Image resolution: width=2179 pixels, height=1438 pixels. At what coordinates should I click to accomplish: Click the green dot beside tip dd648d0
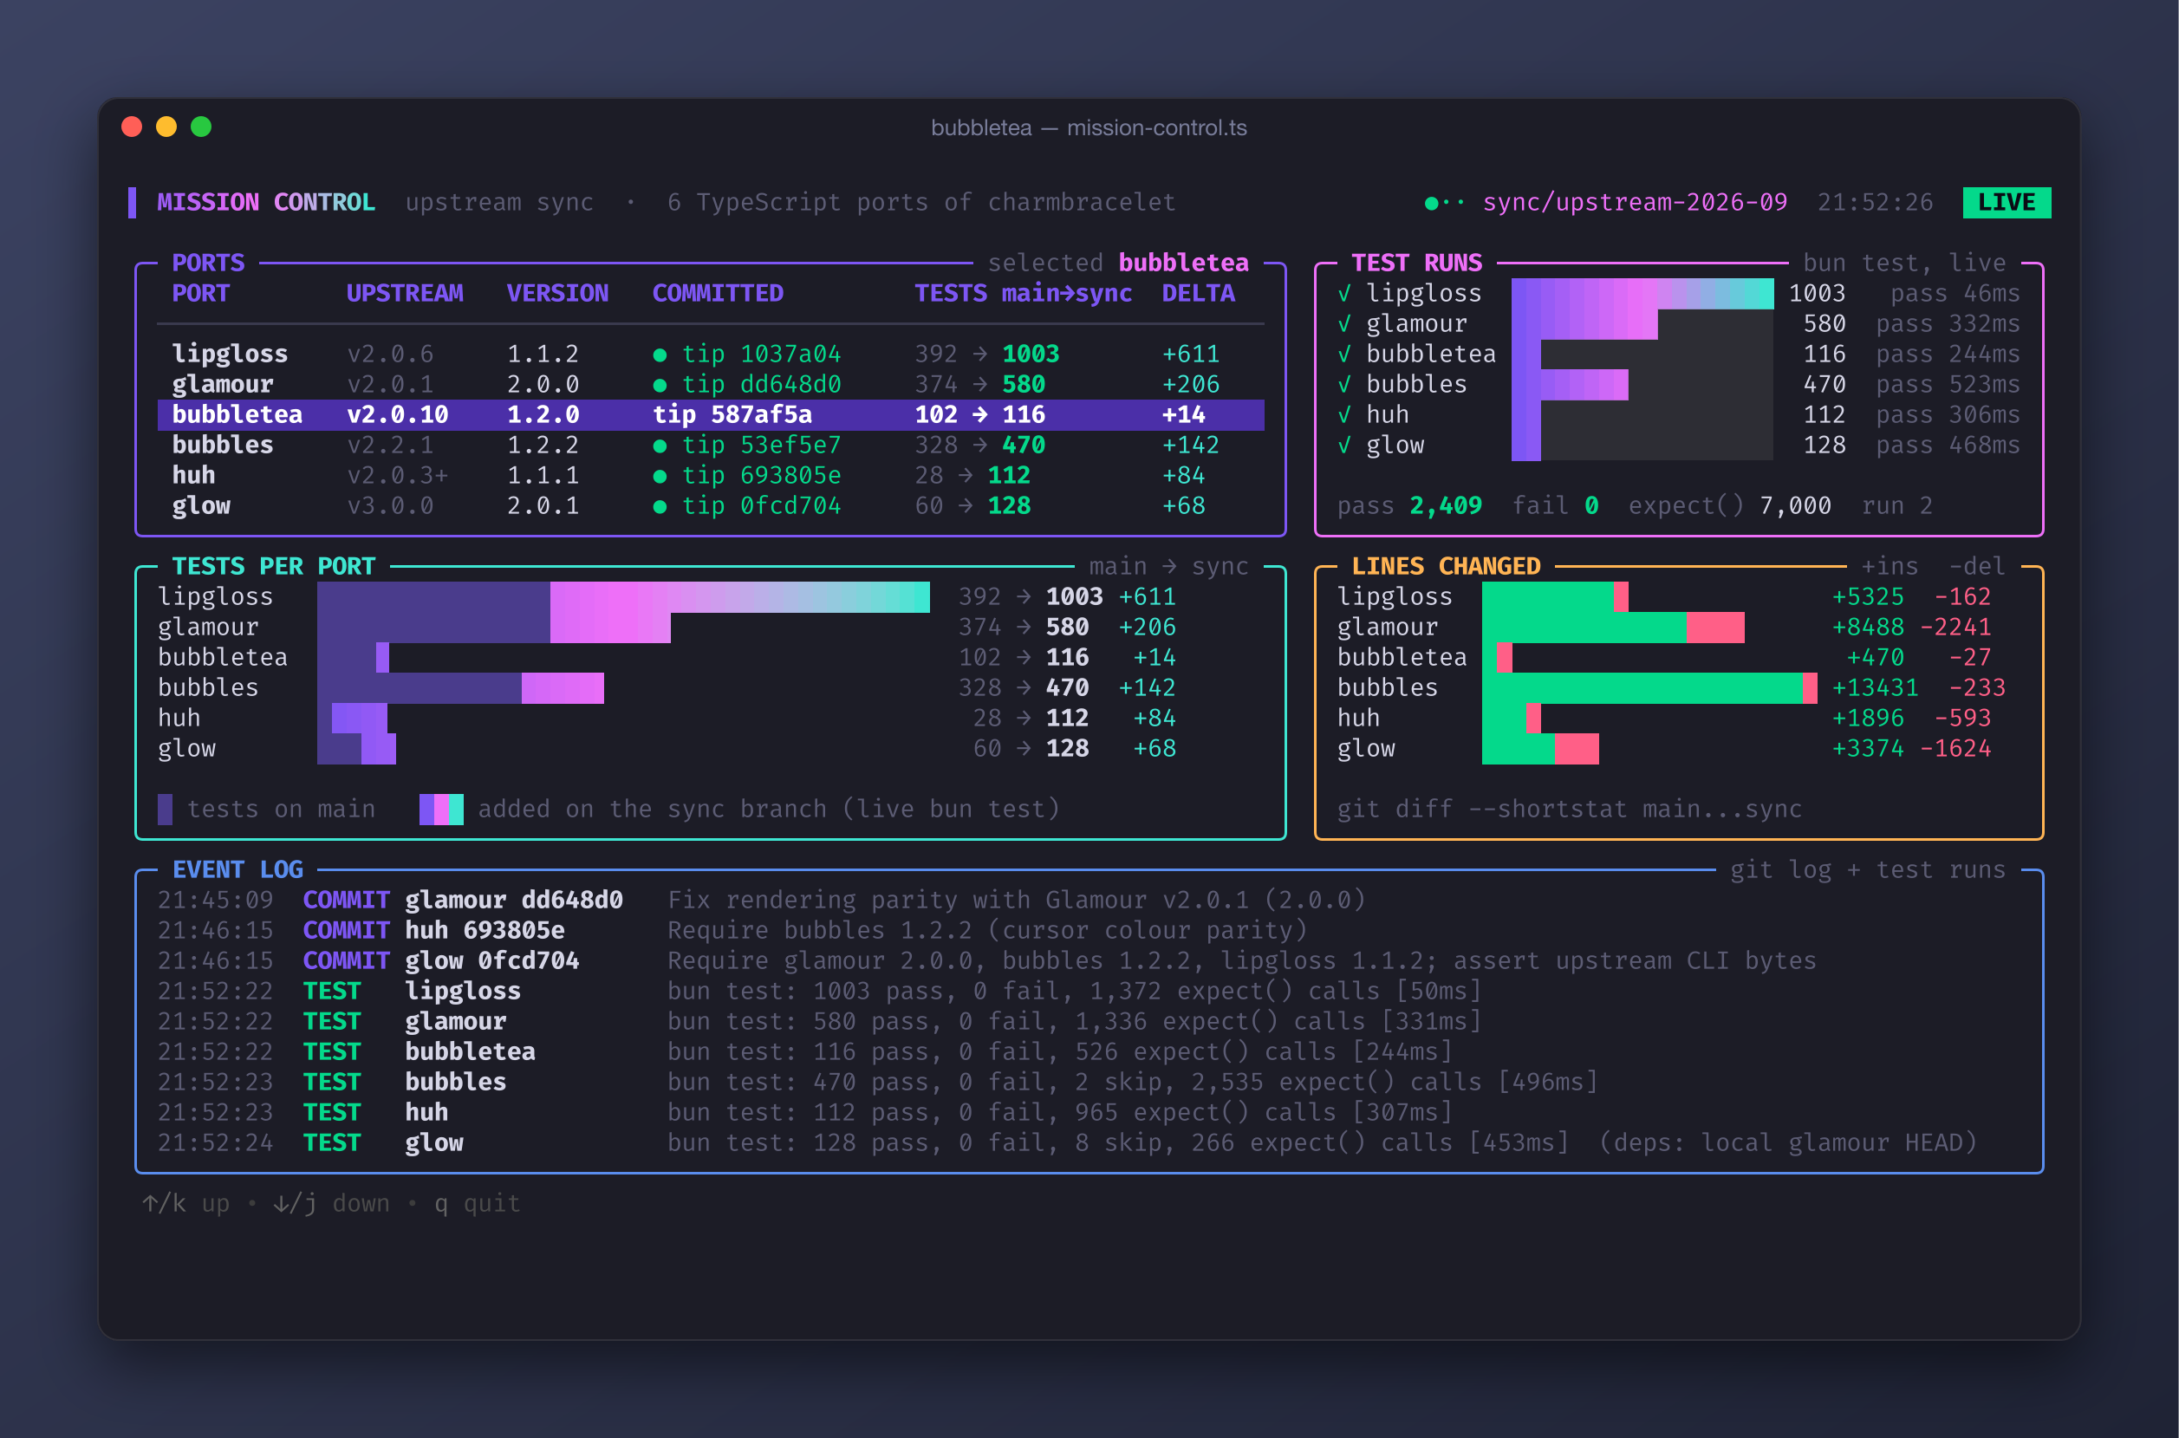click(x=660, y=385)
